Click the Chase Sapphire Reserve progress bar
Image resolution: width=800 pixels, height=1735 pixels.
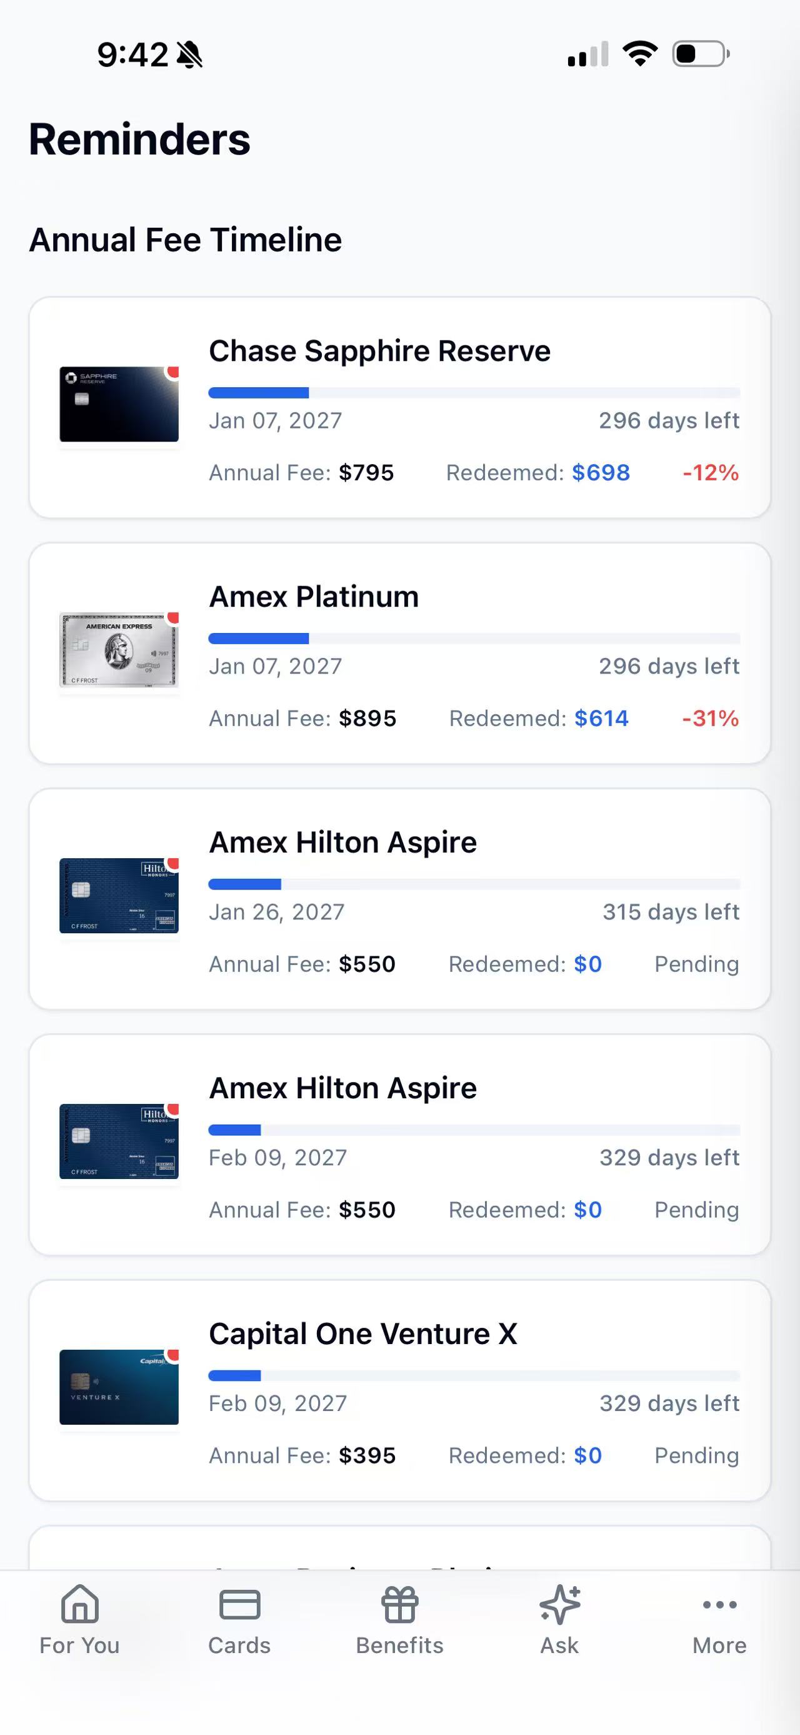474,393
